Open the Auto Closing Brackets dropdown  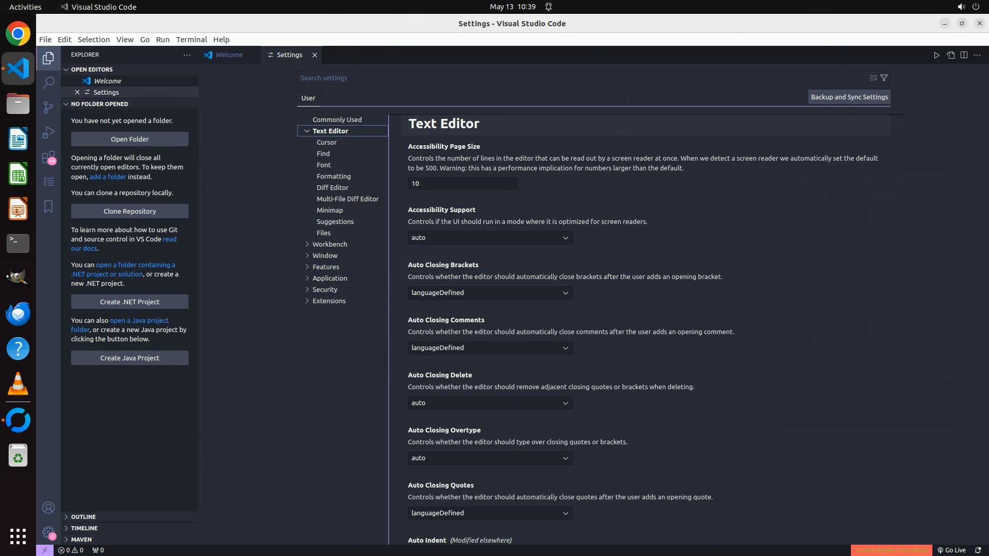click(x=490, y=293)
